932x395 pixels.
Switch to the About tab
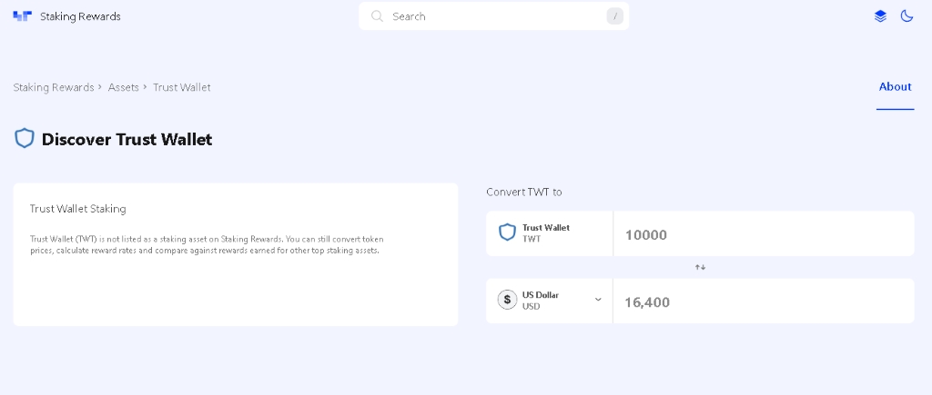point(895,87)
